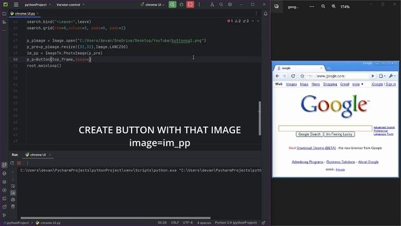
Task: Open the Structure tool window icon
Action: [4, 23]
